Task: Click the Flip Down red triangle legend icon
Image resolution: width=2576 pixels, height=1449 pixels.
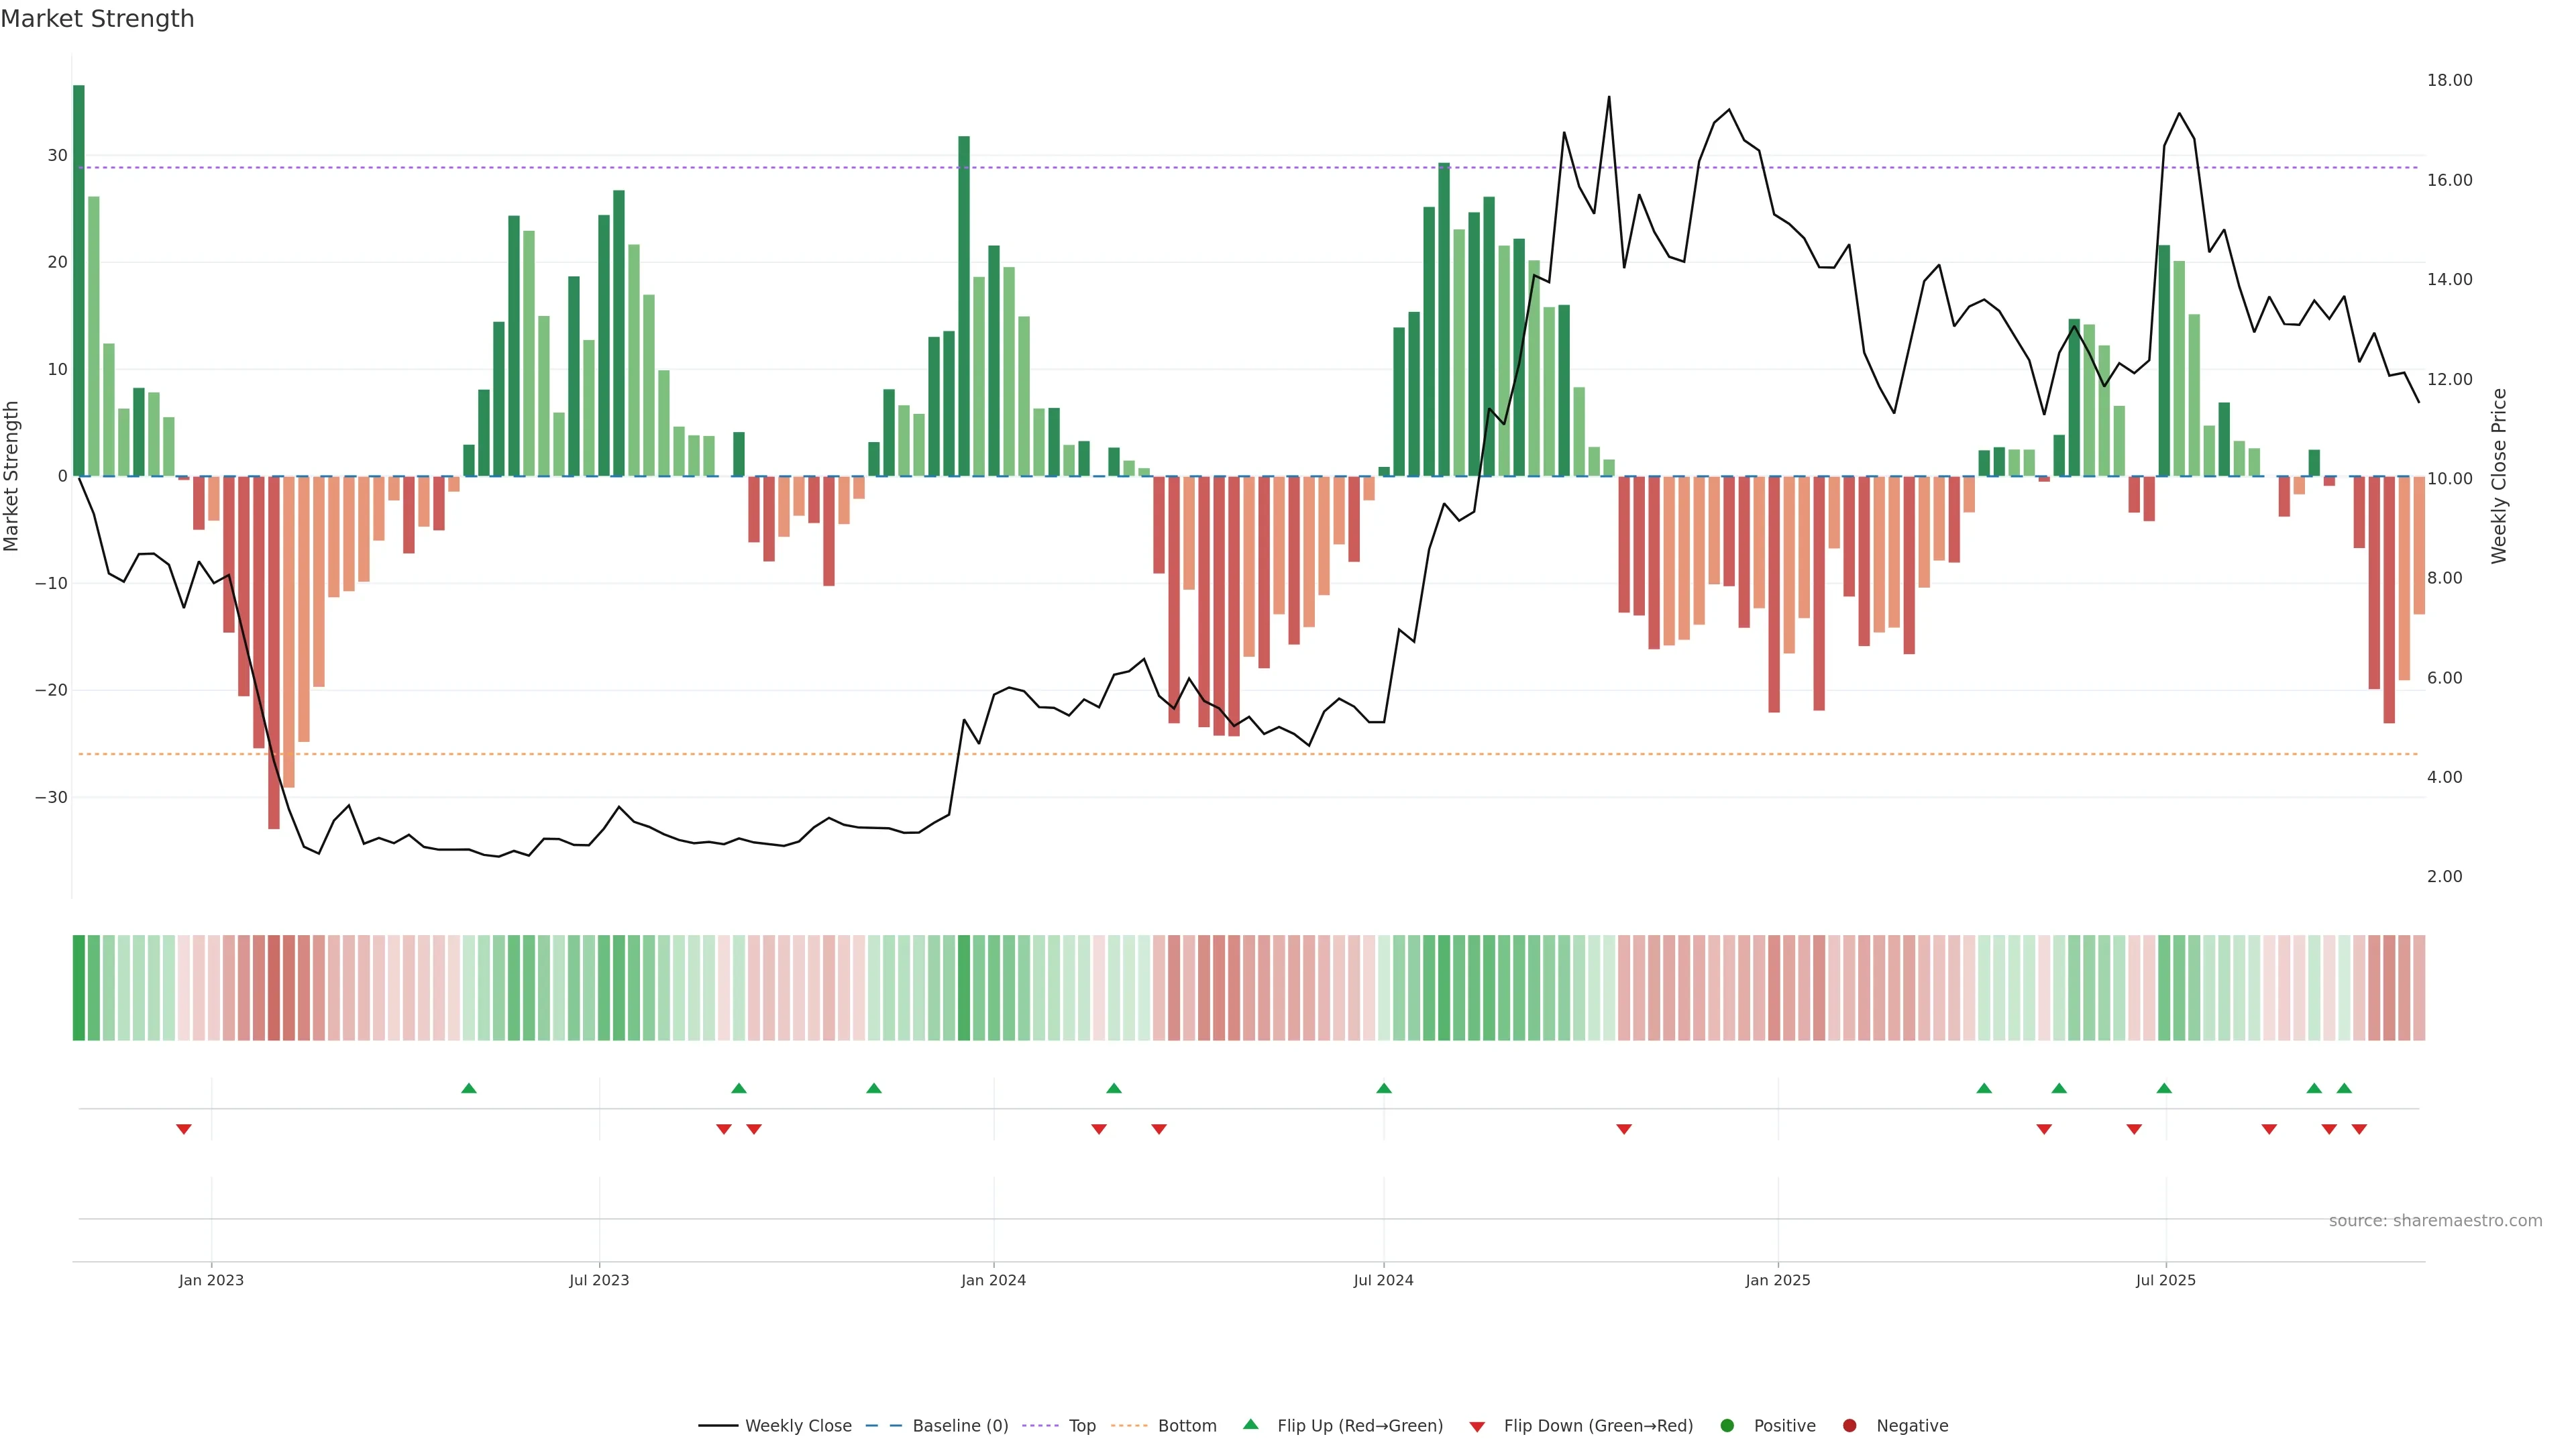Action: coord(1477,1427)
